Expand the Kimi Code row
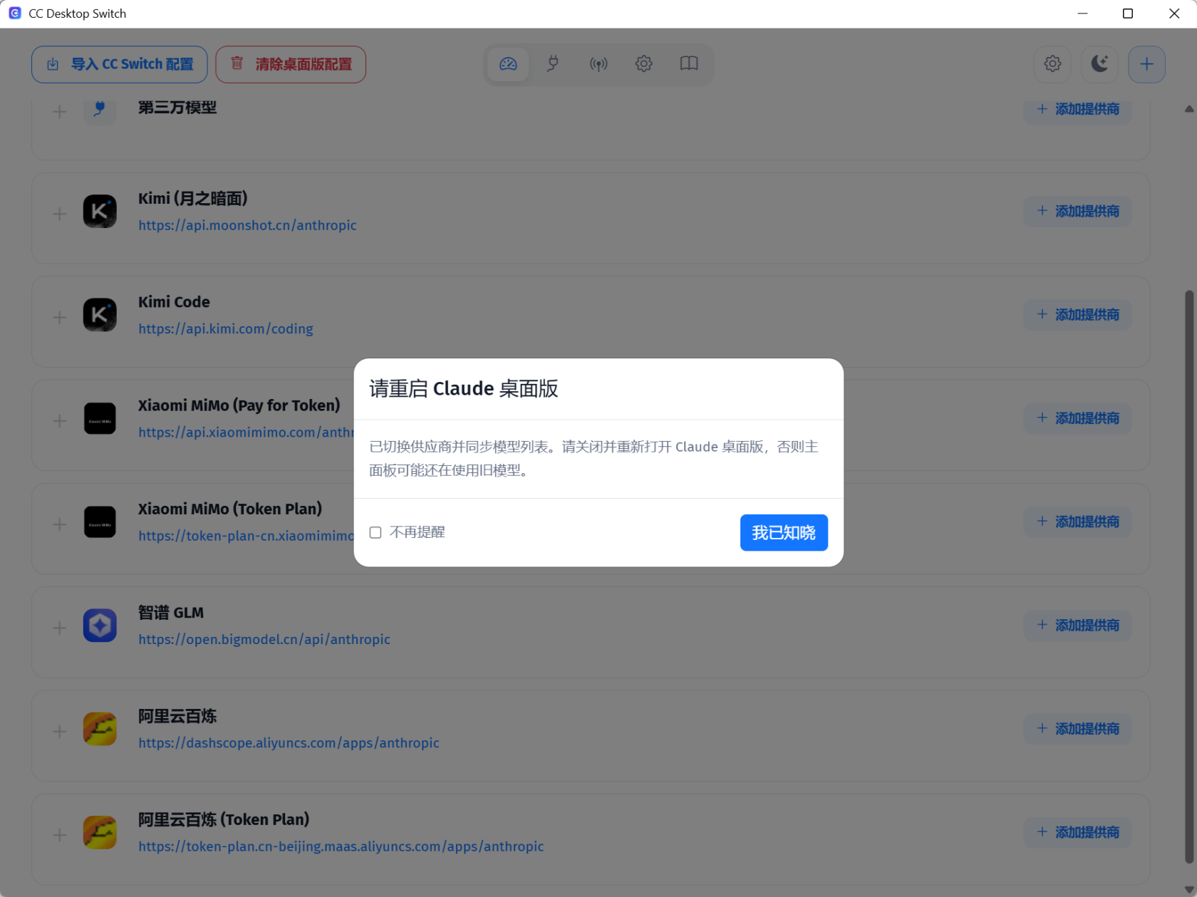This screenshot has height=897, width=1197. click(60, 317)
